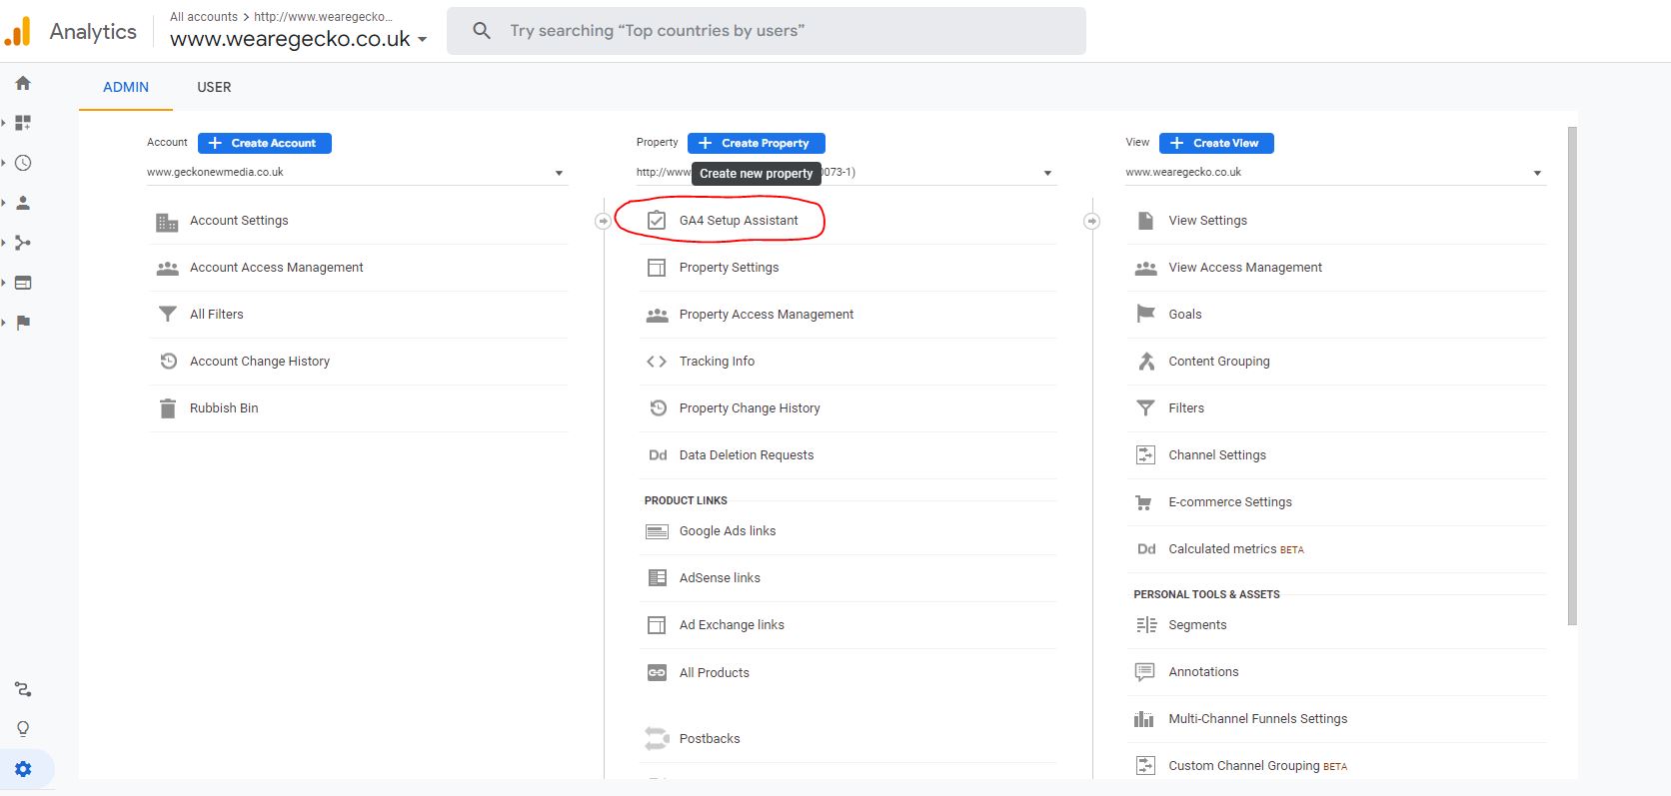Screen dimensions: 1671x796
Task: Click the E-commerce Settings cart icon
Action: coord(1144,502)
